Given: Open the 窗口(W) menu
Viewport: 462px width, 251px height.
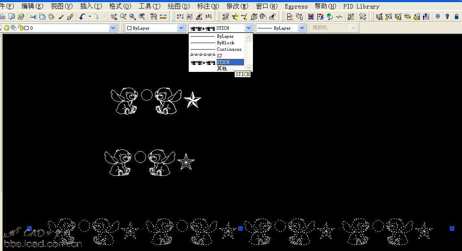Looking at the screenshot, I should (267, 6).
